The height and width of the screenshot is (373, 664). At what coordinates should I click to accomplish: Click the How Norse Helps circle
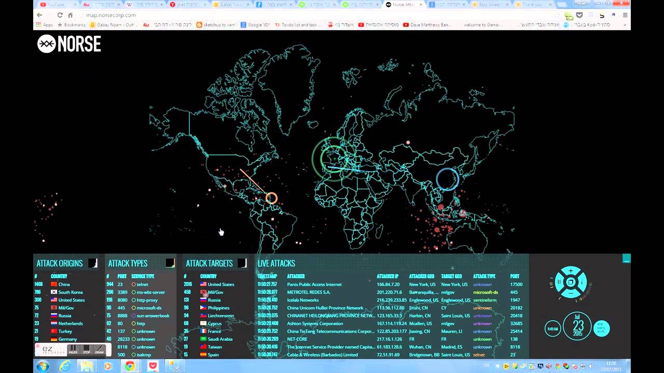(x=601, y=328)
